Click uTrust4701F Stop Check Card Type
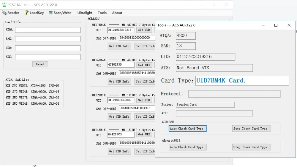 (x=251, y=147)
